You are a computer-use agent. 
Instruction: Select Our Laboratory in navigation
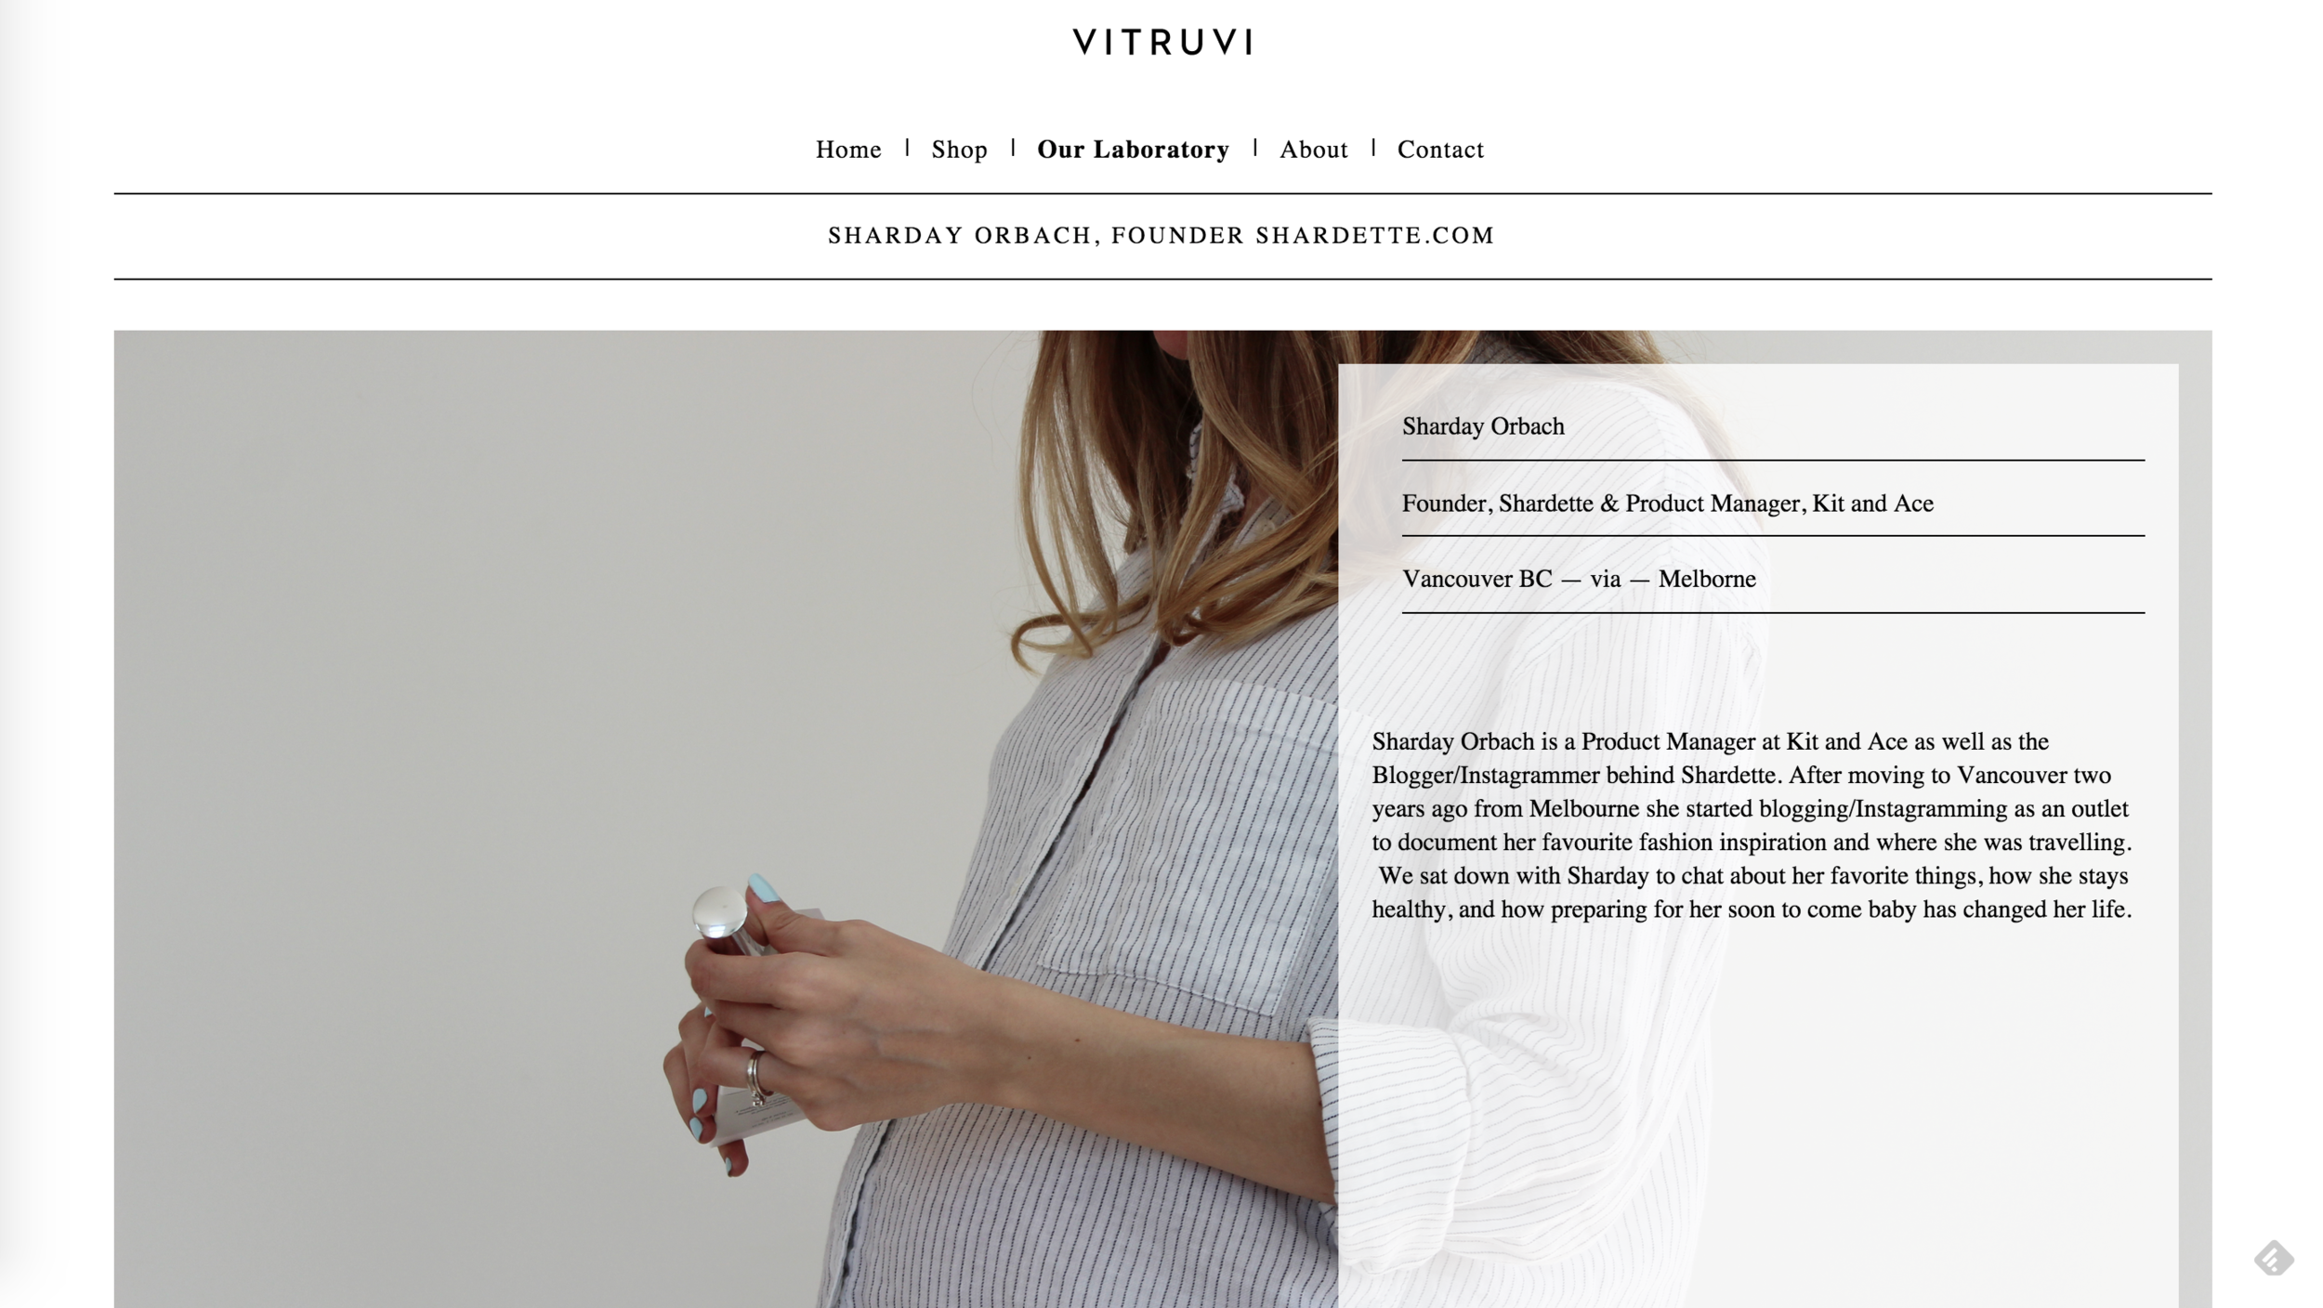(x=1133, y=150)
